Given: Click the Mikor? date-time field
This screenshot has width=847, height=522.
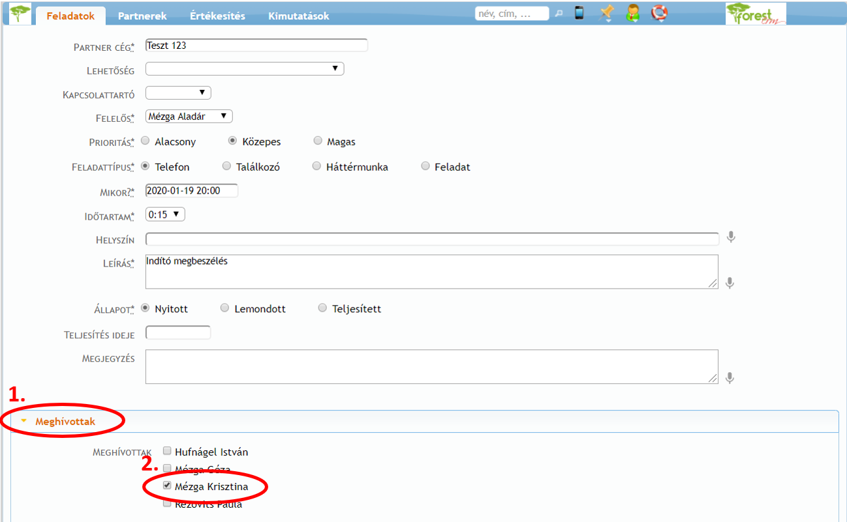Looking at the screenshot, I should point(192,191).
